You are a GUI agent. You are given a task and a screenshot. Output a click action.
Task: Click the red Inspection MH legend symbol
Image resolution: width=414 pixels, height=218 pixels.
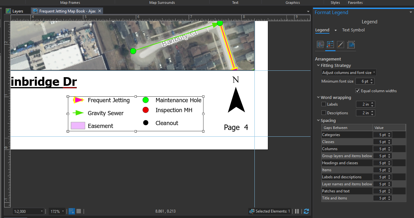coord(146,110)
